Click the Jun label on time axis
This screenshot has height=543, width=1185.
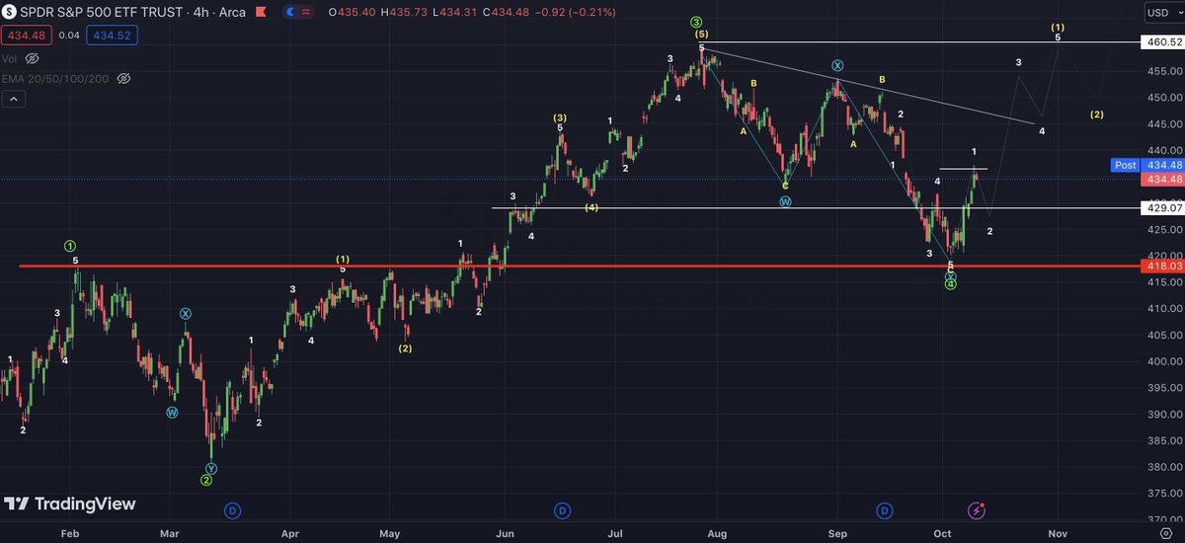point(505,532)
